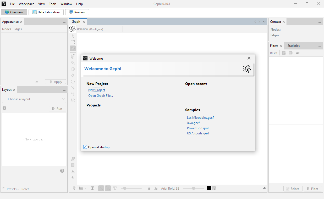Click the black label color swatch
Image resolution: width=324 pixels, height=199 pixels.
click(208, 188)
